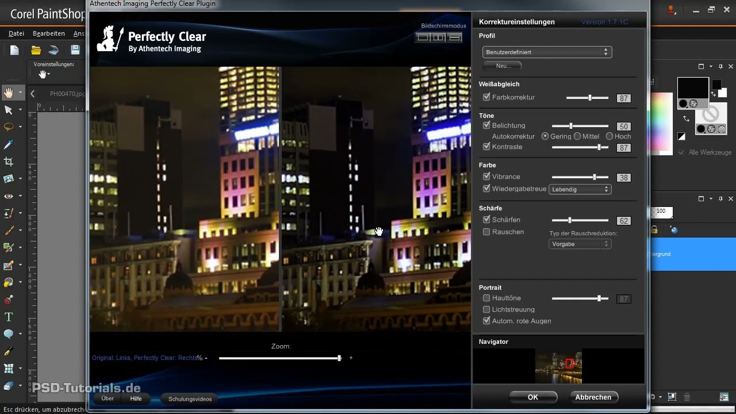Click the Zoom slider track
The width and height of the screenshot is (736, 414).
point(280,358)
